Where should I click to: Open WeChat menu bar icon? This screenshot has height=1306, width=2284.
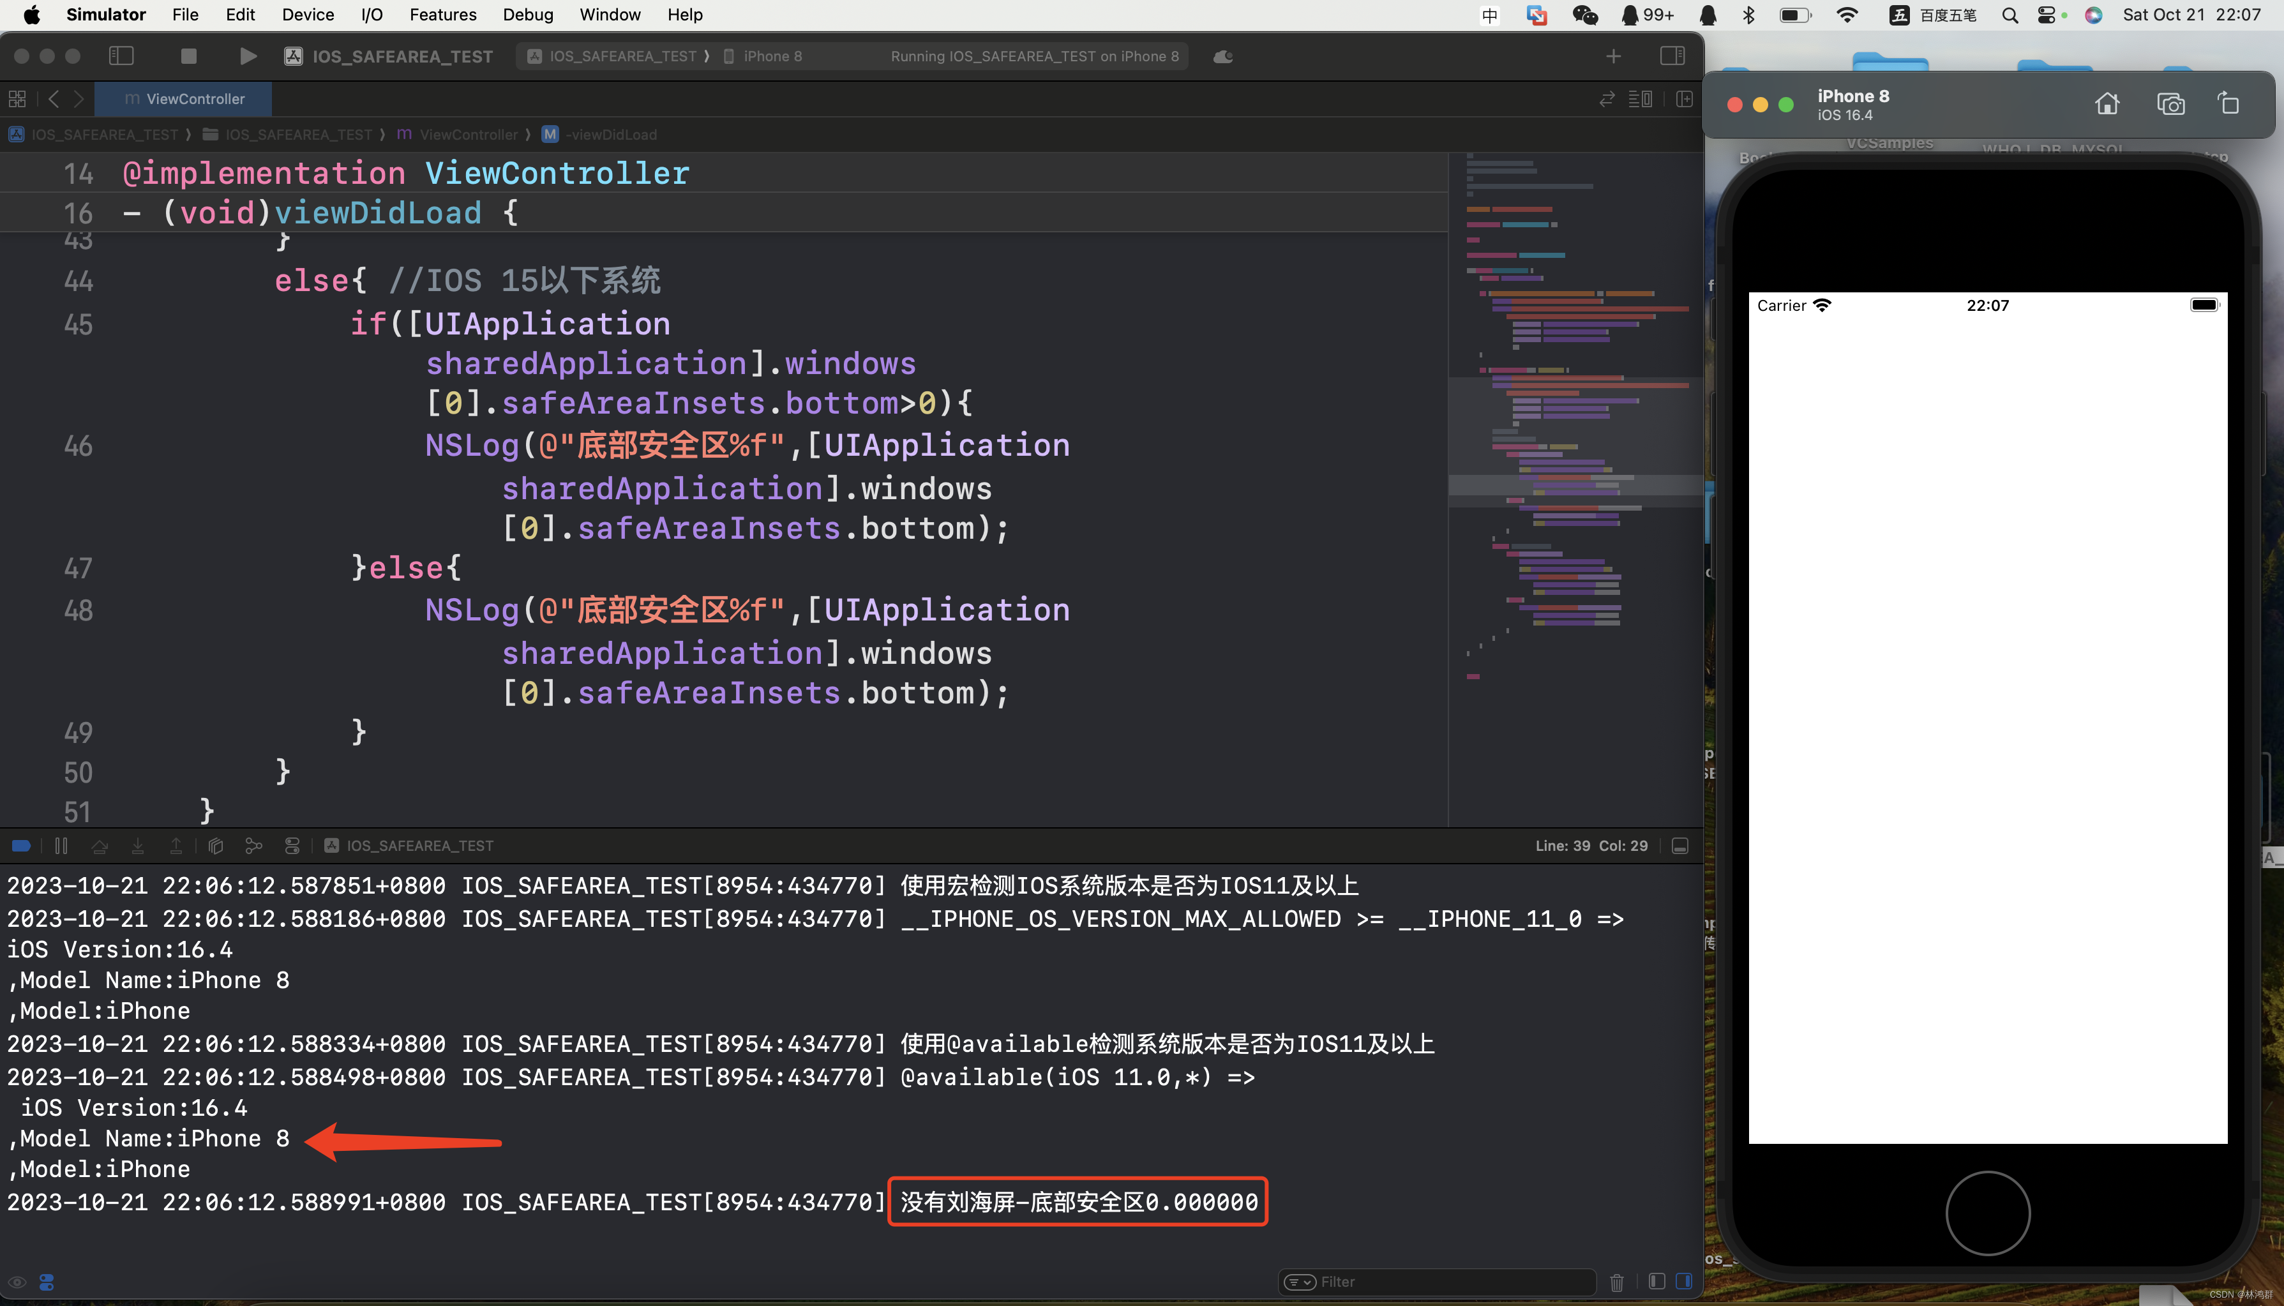click(1584, 14)
